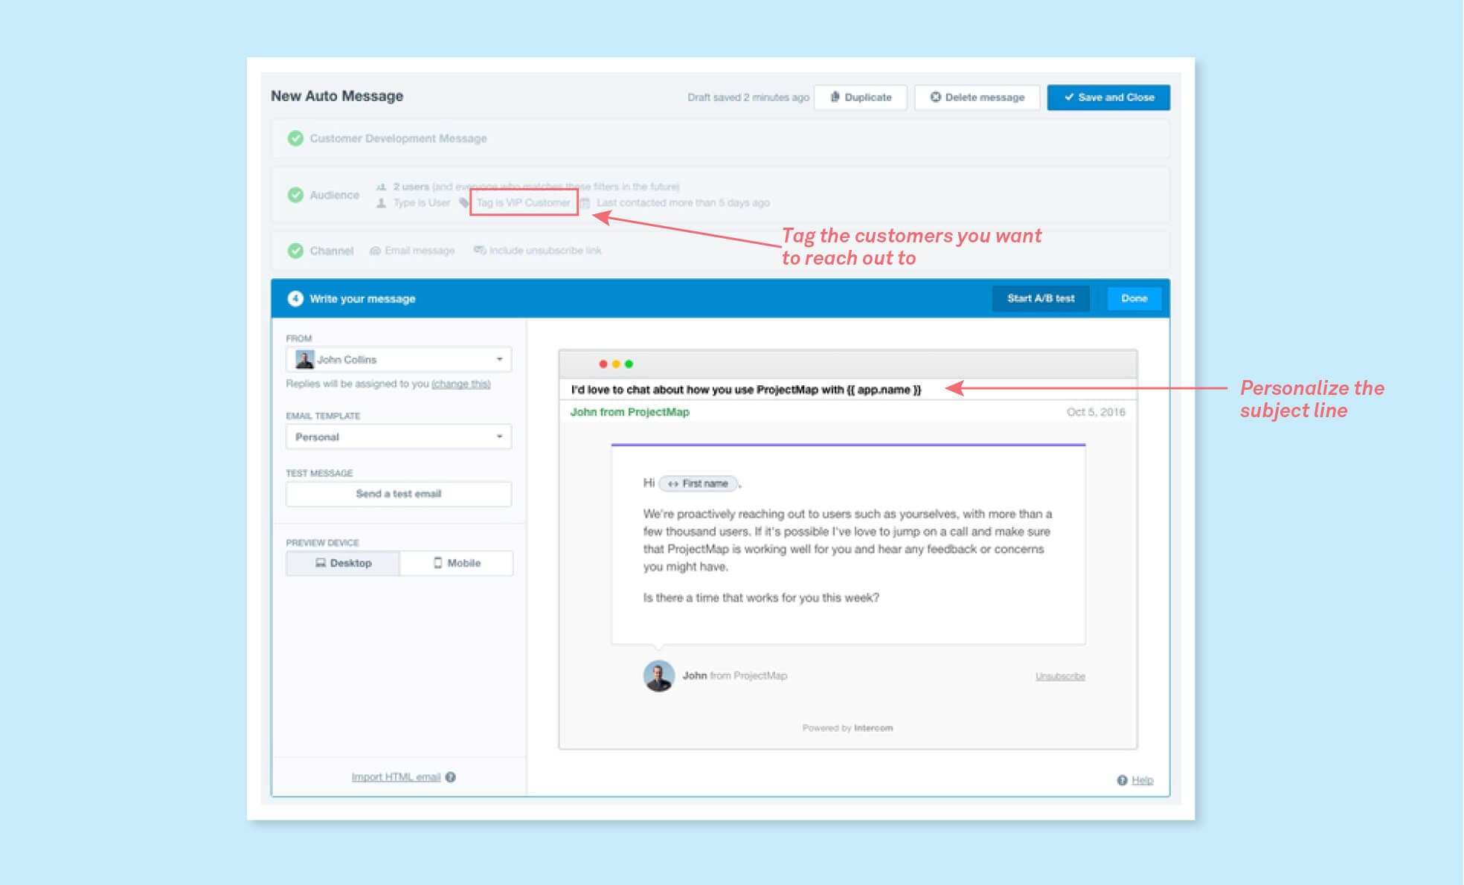Click the First name variable chip

tap(698, 483)
